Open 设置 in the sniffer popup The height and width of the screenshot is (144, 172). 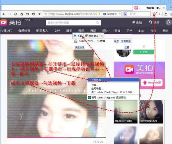127,47
